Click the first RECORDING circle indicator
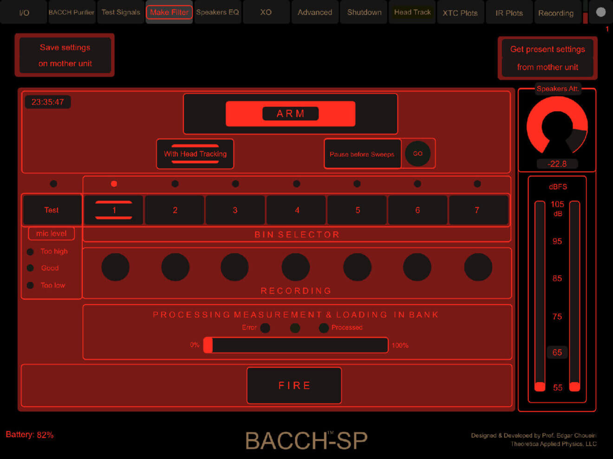This screenshot has height=459, width=613. pos(115,267)
